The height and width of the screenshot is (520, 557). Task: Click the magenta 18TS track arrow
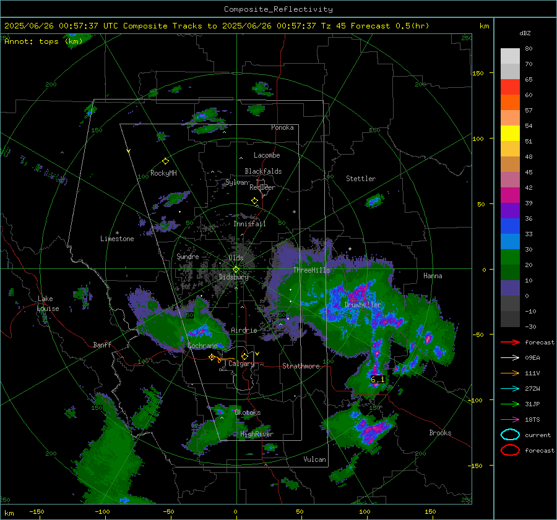pyautogui.click(x=510, y=420)
